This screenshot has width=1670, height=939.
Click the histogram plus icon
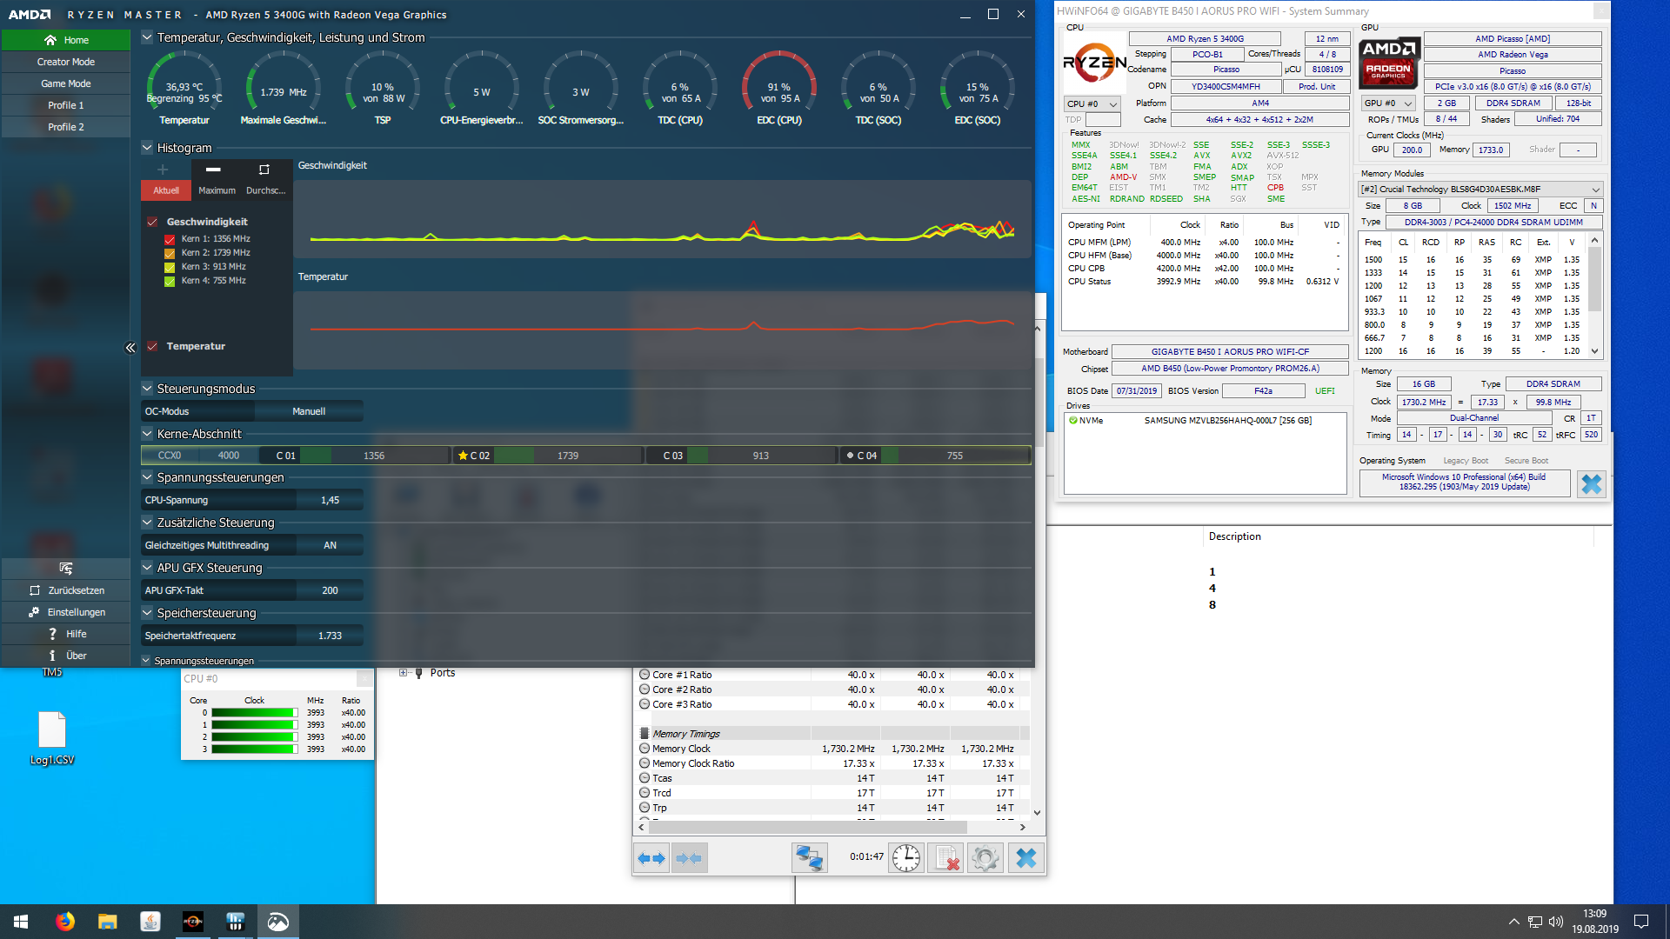163,170
